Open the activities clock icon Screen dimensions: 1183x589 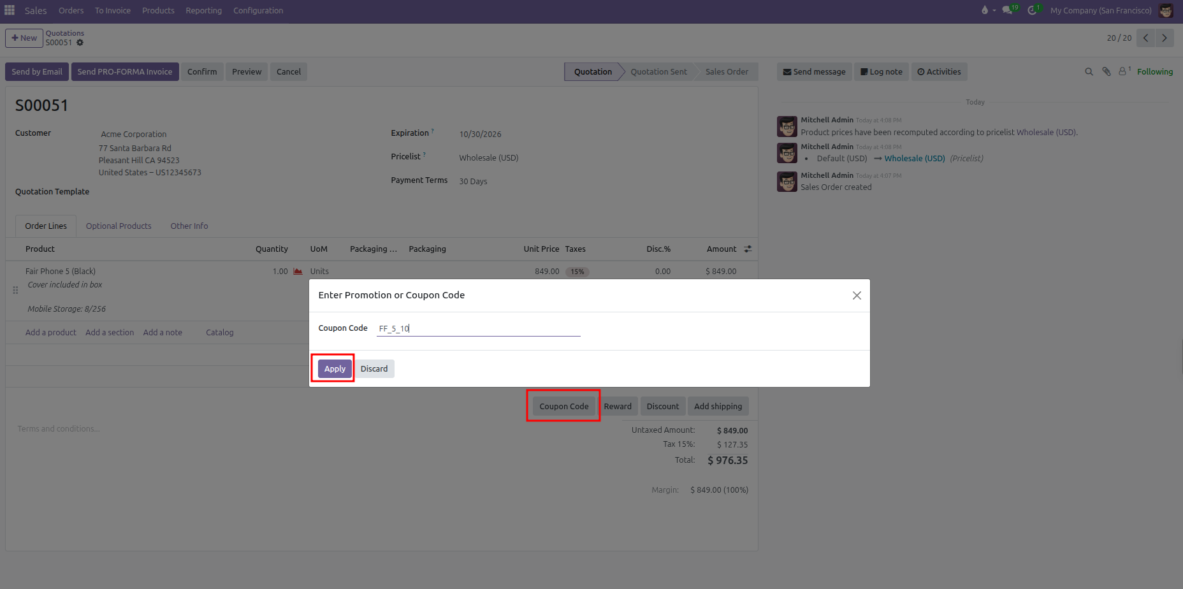tap(1032, 10)
